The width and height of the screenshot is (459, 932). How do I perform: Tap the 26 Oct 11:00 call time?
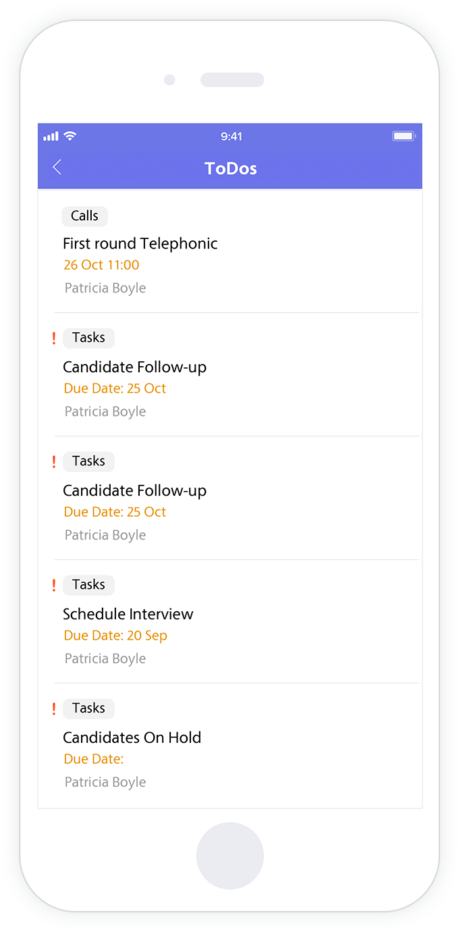101,265
